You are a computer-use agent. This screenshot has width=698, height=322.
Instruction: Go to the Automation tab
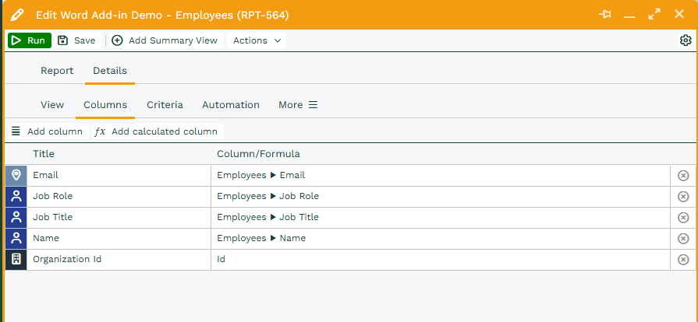[x=231, y=105]
